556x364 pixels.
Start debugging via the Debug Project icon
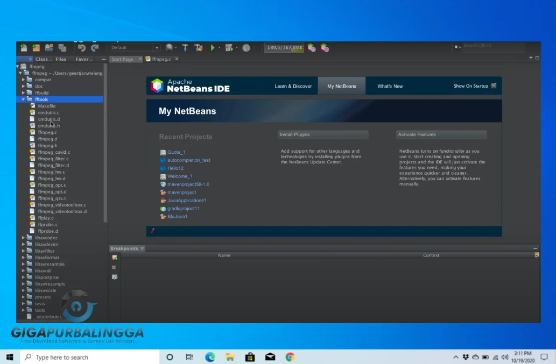pos(228,48)
